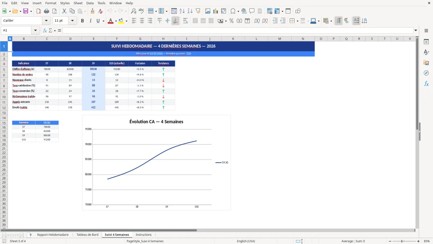Select the Merge and Center Cells icon
The width and height of the screenshot is (433, 244).
pyautogui.click(x=194, y=21)
